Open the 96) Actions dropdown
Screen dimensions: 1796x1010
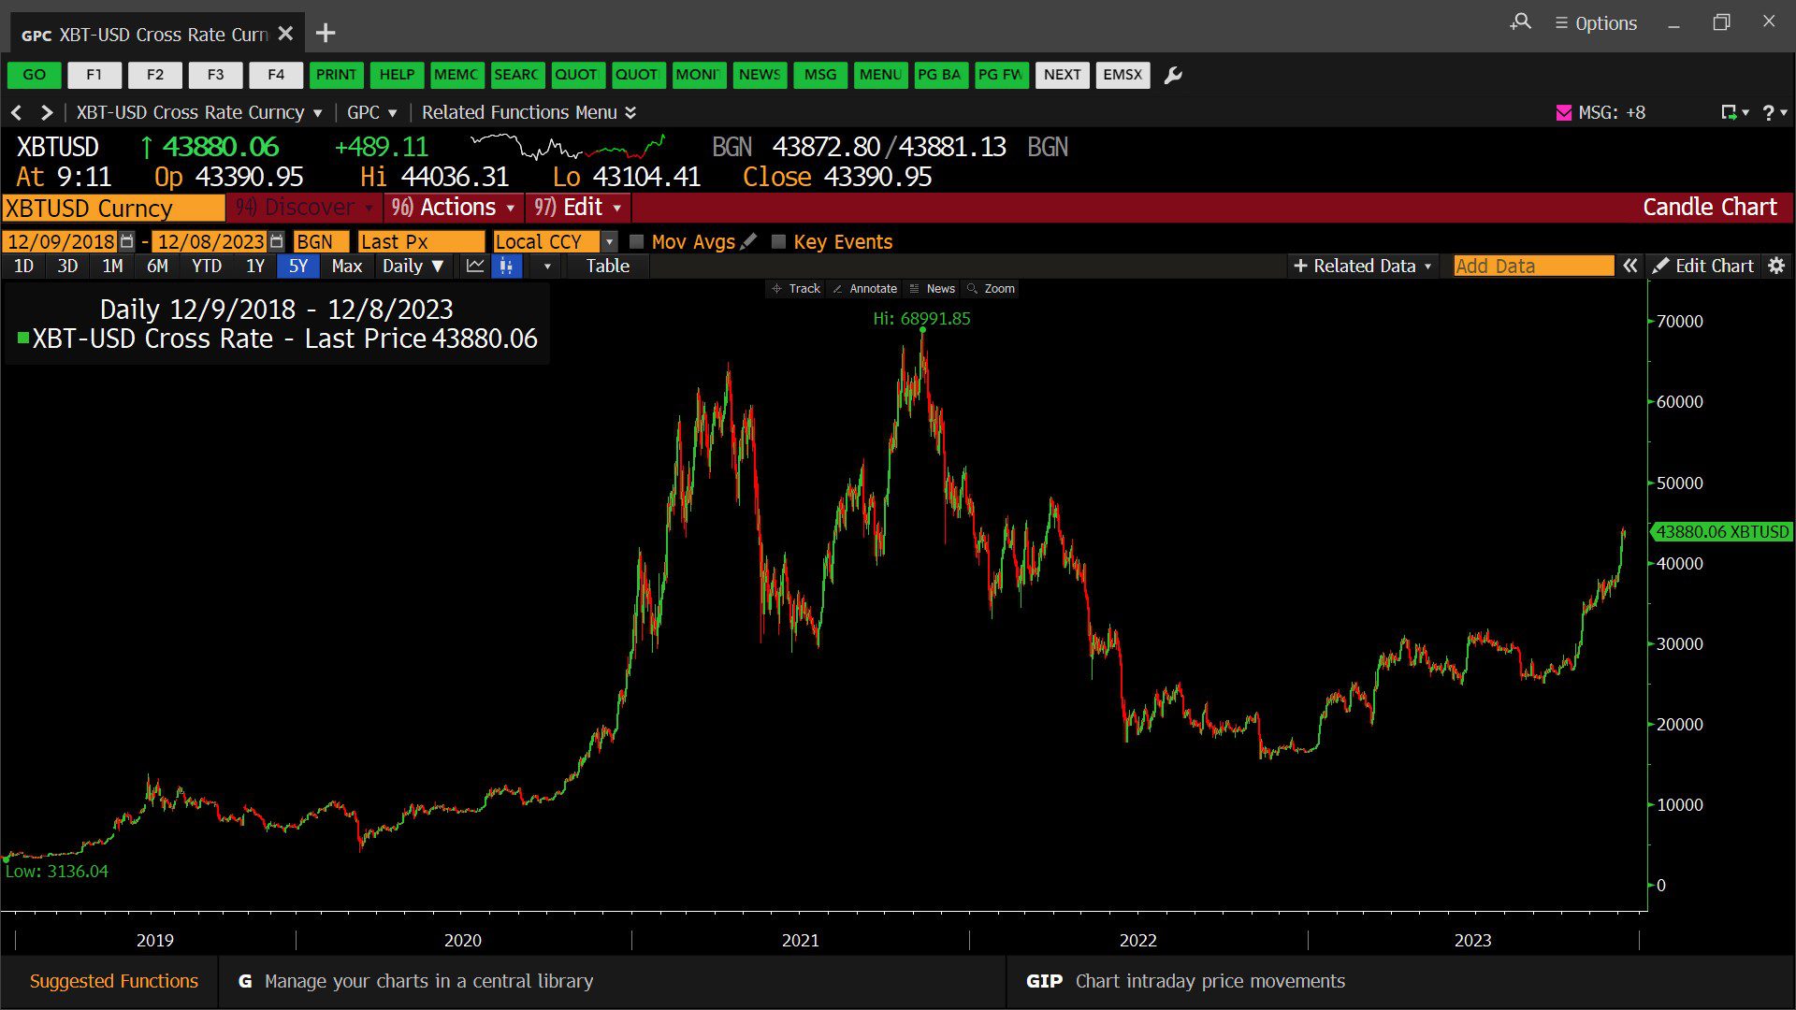click(454, 208)
